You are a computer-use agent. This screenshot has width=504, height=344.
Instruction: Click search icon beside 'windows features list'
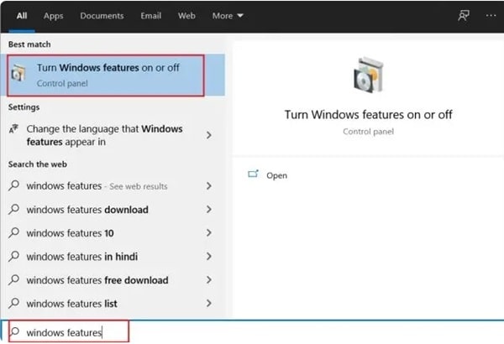(x=13, y=303)
